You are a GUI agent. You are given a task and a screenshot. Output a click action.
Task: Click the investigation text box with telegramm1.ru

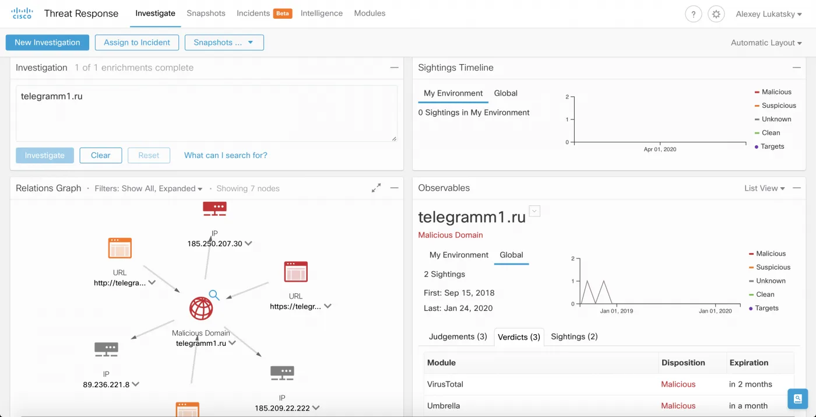coord(207,113)
